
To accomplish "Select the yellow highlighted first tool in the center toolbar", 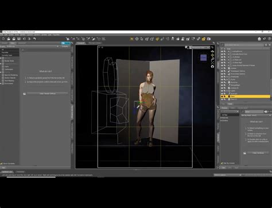I will 131,39.
